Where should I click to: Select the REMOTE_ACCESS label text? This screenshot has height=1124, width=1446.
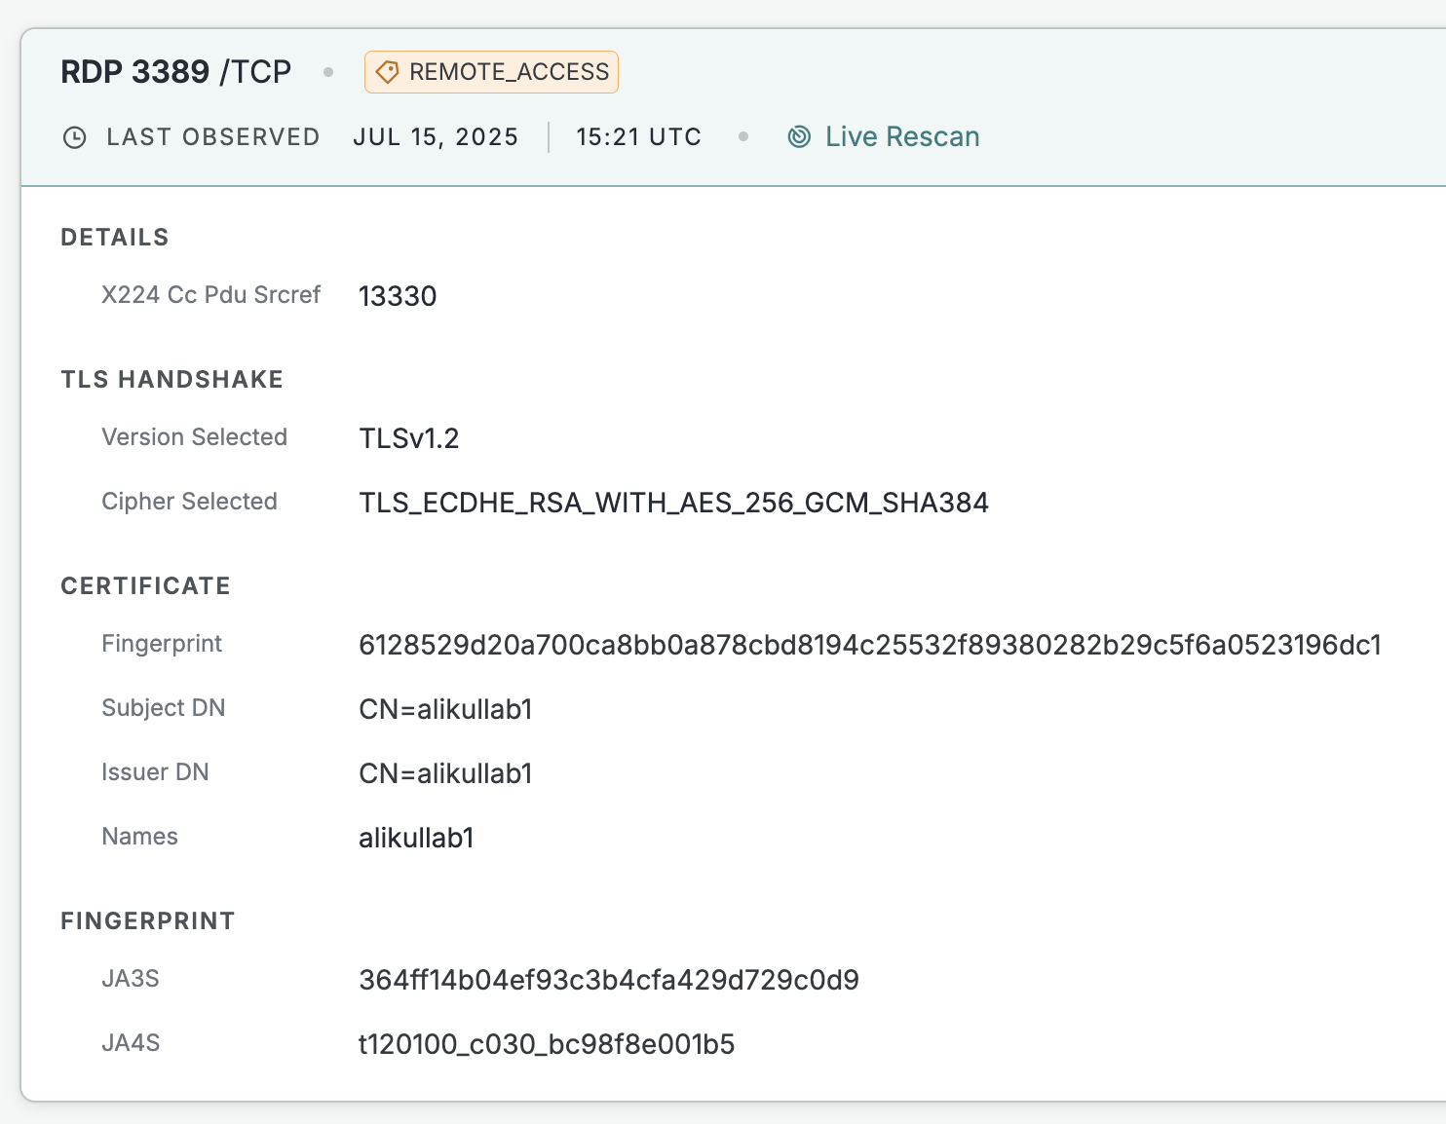point(509,72)
